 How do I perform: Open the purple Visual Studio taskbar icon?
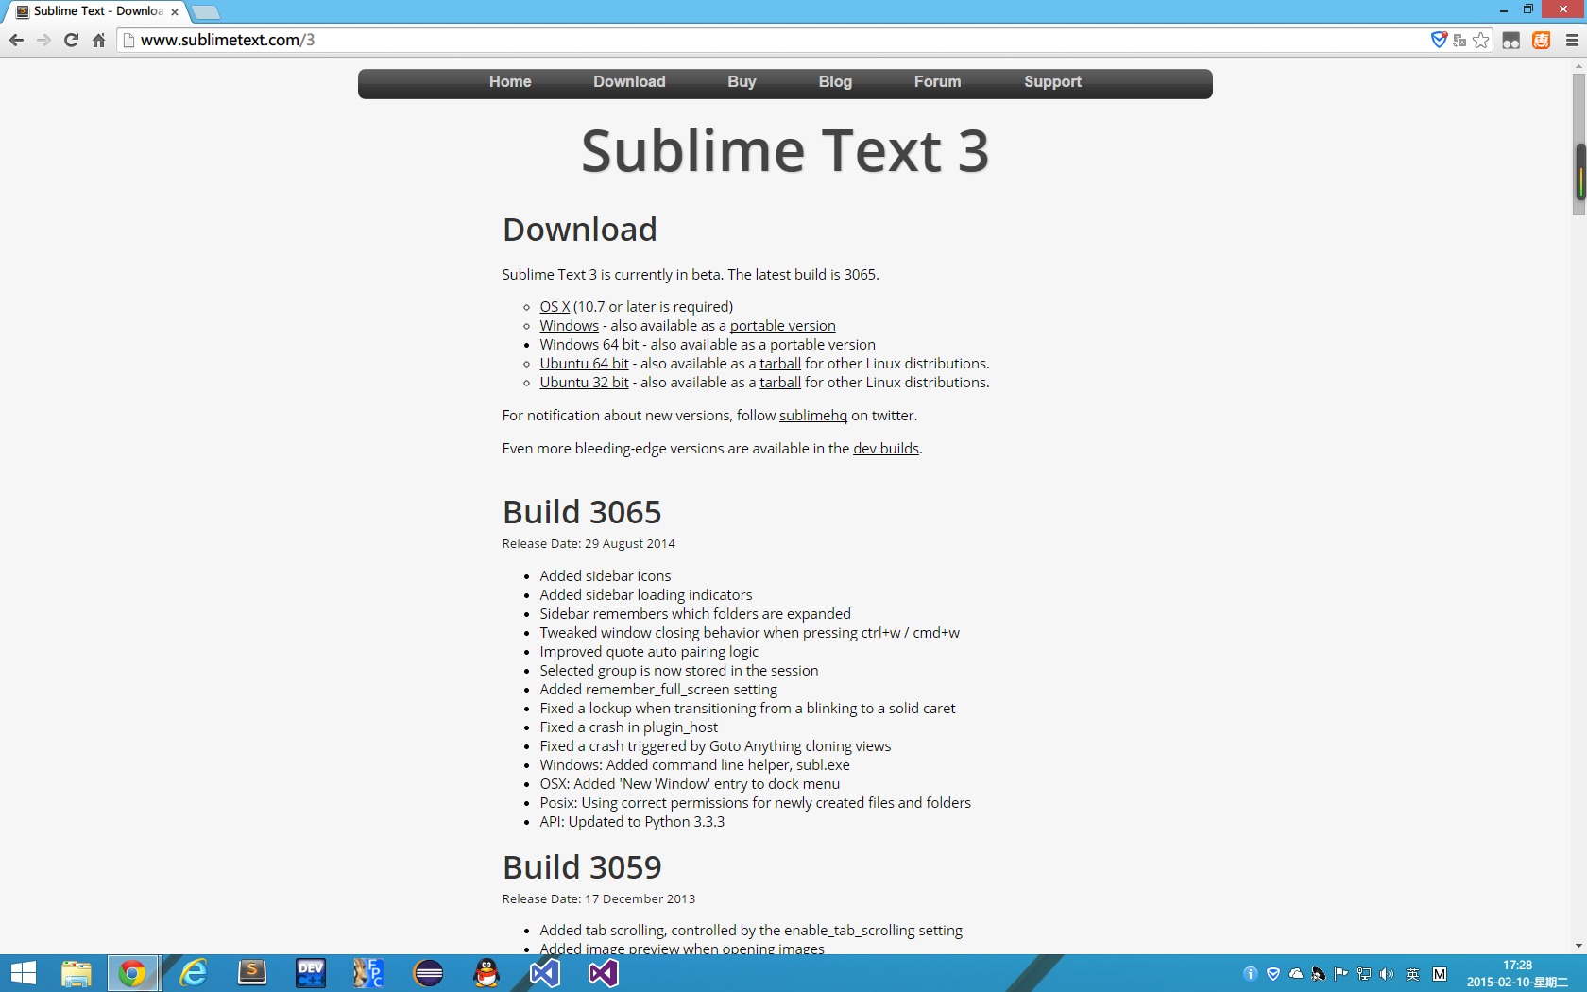[x=604, y=973]
